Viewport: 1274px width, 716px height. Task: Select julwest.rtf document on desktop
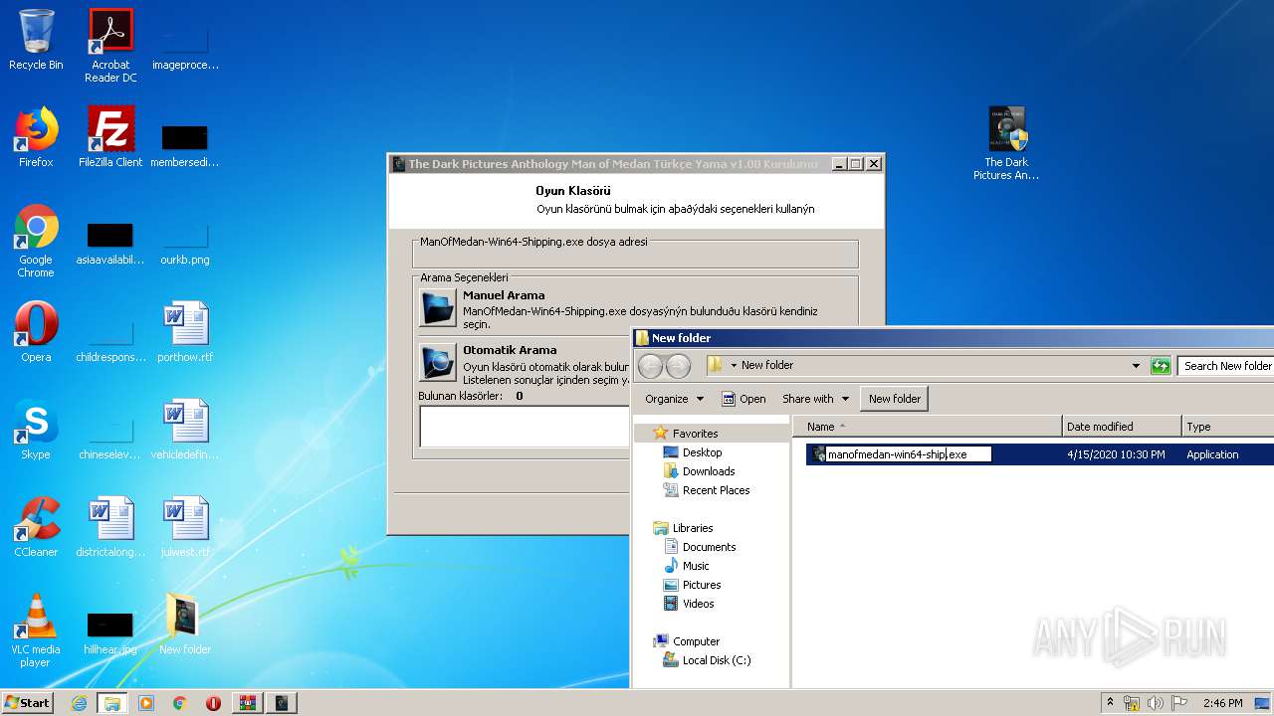coord(185,527)
